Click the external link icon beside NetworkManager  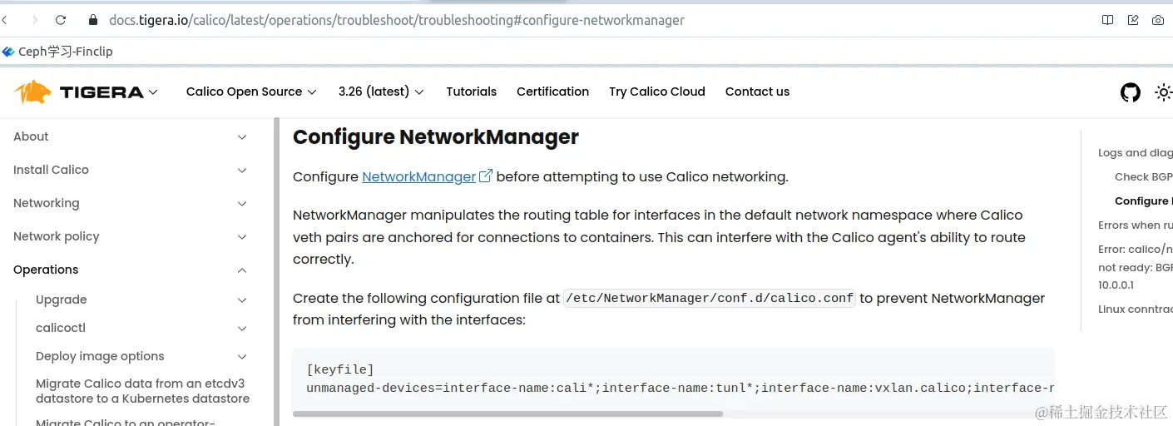pos(486,176)
